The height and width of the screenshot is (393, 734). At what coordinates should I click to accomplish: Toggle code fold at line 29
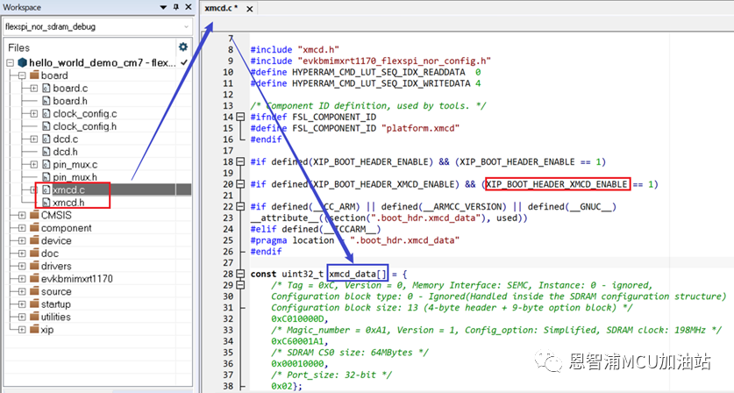240,285
